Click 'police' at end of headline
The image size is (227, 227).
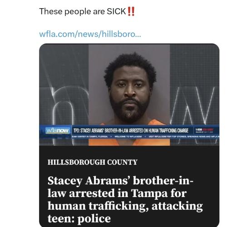coord(94,219)
